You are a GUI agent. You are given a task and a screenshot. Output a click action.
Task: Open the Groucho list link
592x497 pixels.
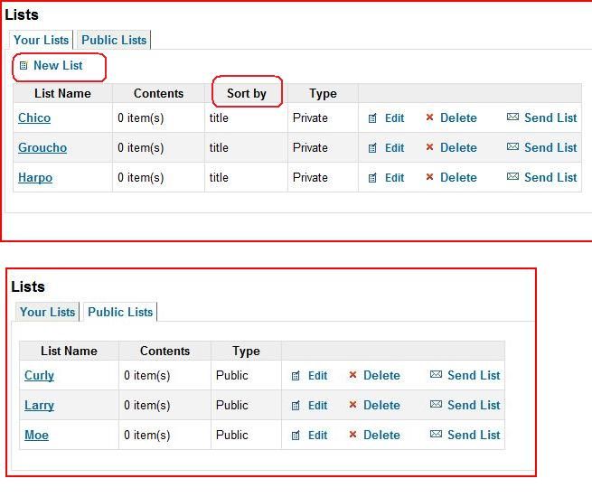(x=42, y=147)
